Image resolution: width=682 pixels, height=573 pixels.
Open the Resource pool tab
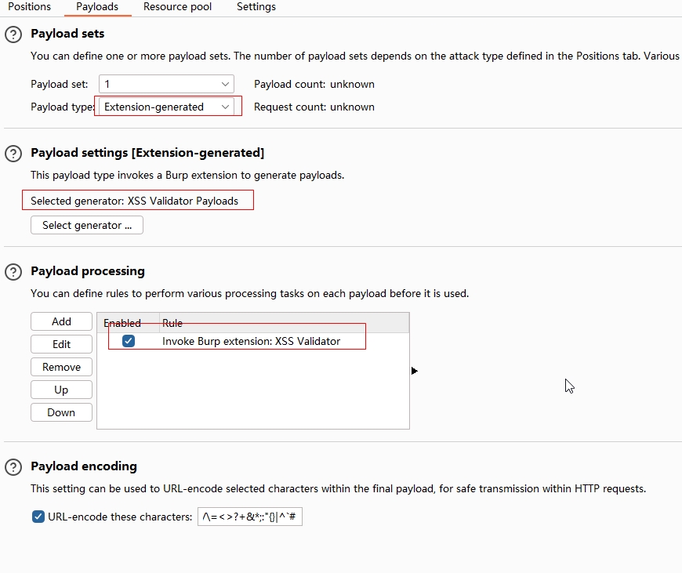(177, 7)
